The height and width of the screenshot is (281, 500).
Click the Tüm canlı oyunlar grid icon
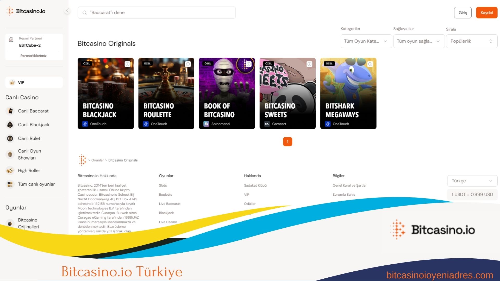(10, 184)
